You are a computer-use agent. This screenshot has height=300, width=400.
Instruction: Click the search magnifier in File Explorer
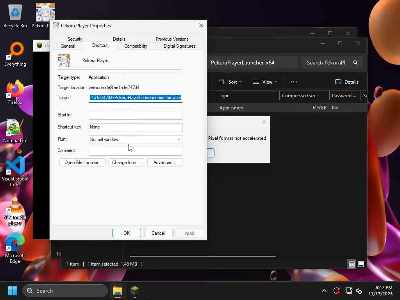355,62
